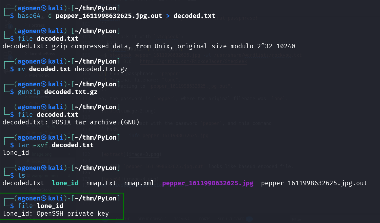
Task: Click nmap.txt in the ls listing
Action: [x=101, y=183]
